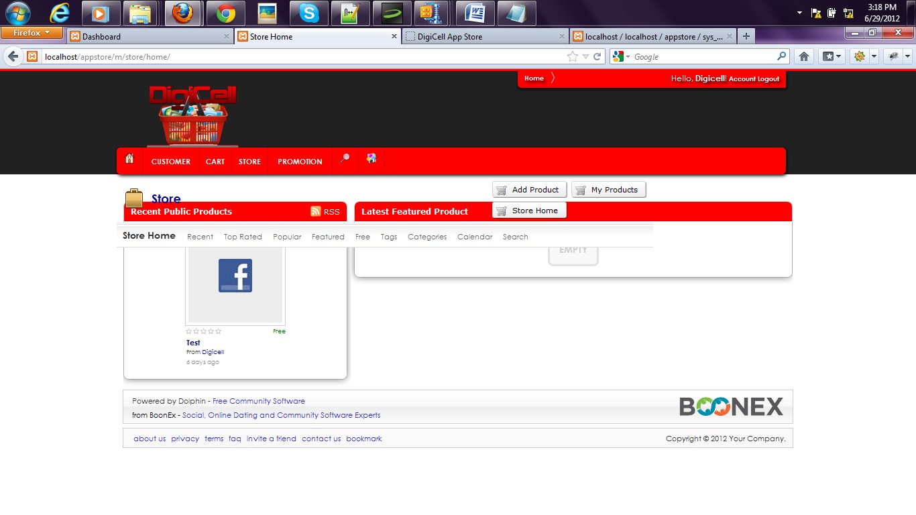916x515 pixels.
Task: Open the PROMOTION menu item
Action: [300, 162]
